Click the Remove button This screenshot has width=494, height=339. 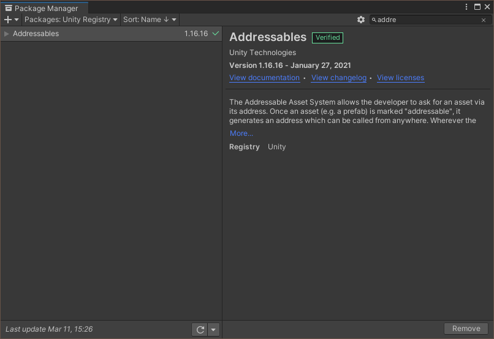[x=466, y=329]
